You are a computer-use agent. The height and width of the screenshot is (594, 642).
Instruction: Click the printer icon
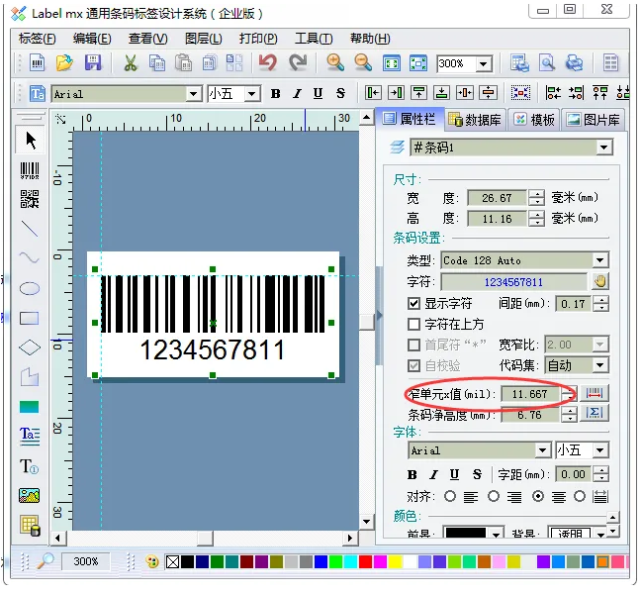tap(574, 63)
